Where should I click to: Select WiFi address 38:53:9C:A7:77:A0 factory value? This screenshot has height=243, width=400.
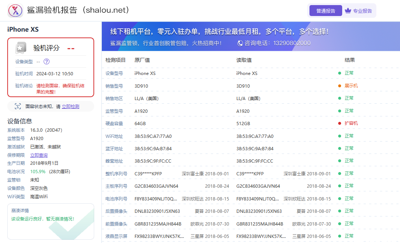click(x=153, y=136)
